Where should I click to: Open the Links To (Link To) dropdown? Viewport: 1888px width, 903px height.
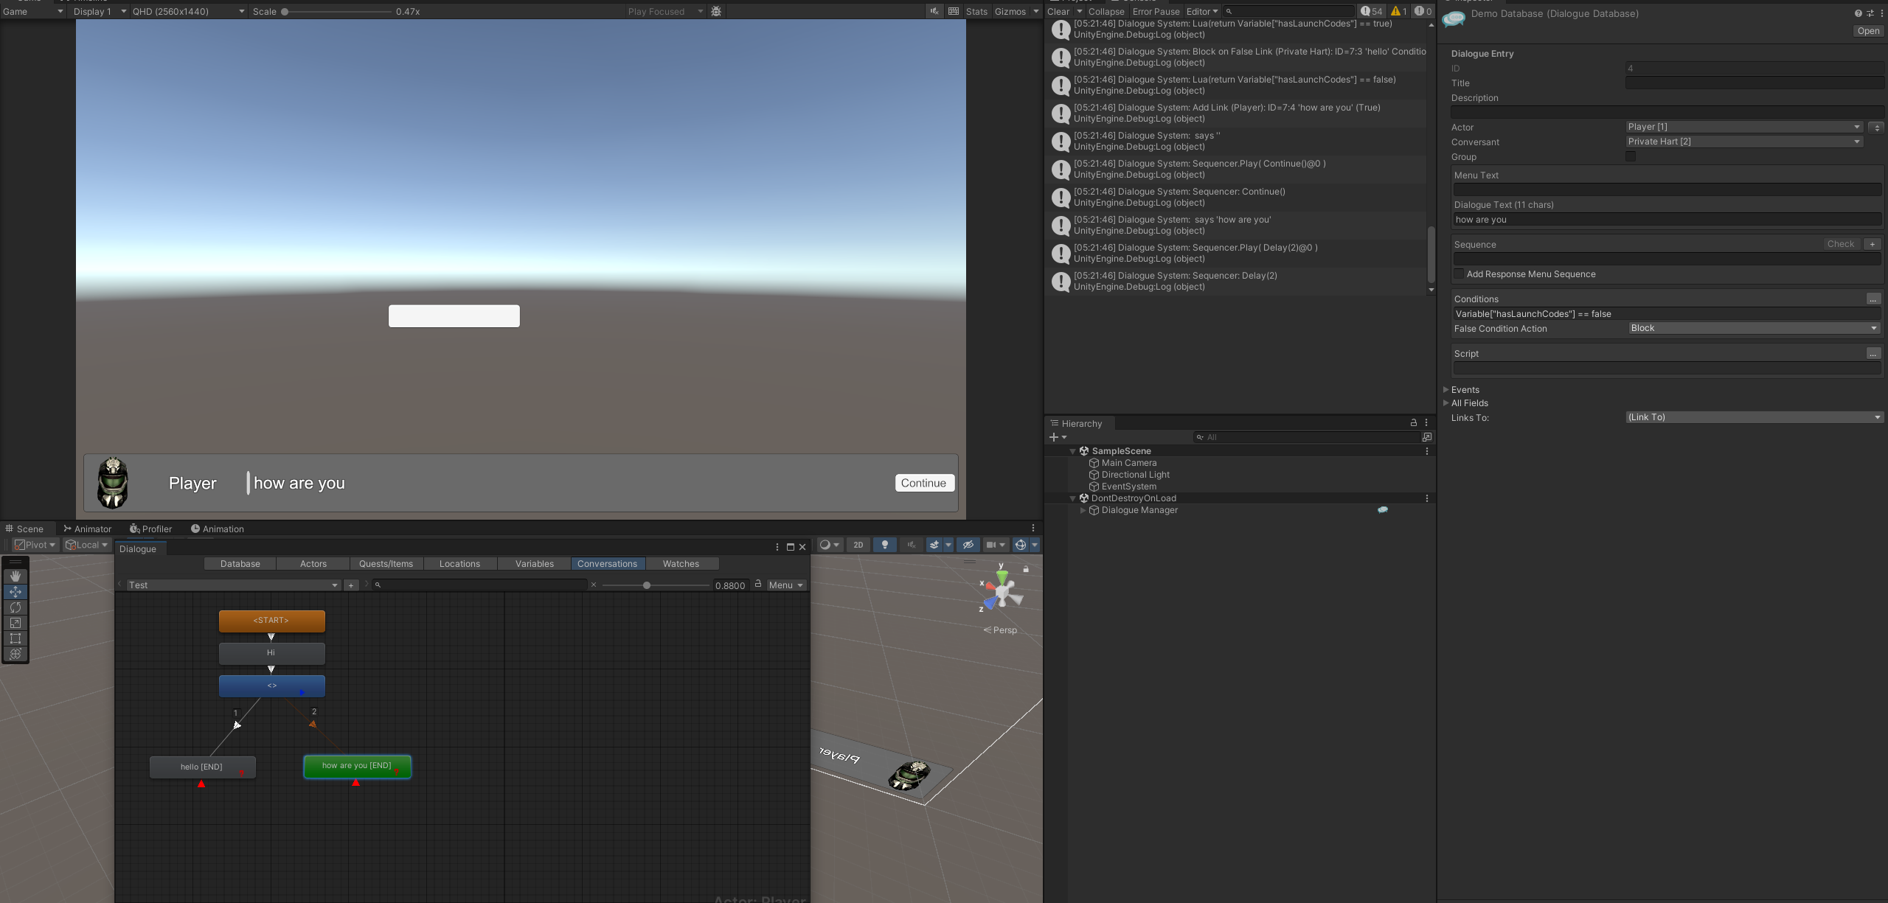tap(1755, 417)
